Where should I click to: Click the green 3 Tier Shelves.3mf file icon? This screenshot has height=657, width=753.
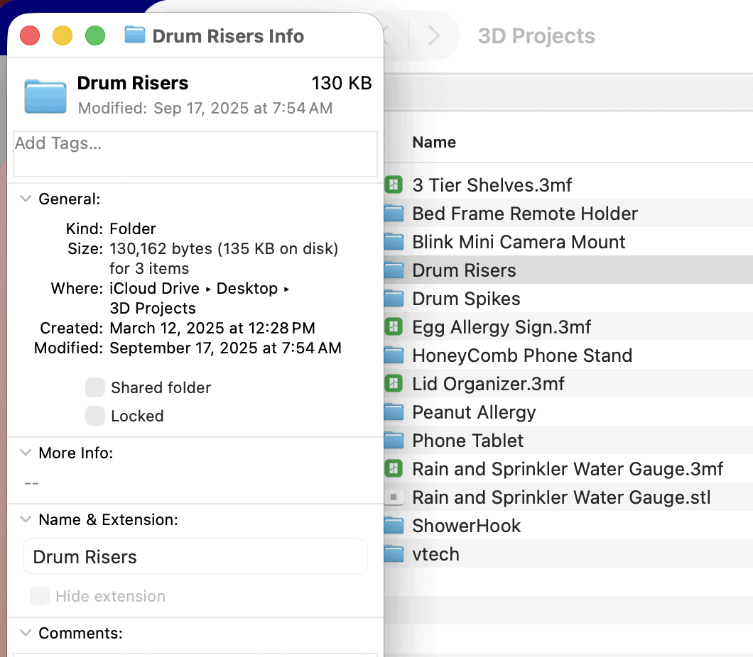(394, 184)
